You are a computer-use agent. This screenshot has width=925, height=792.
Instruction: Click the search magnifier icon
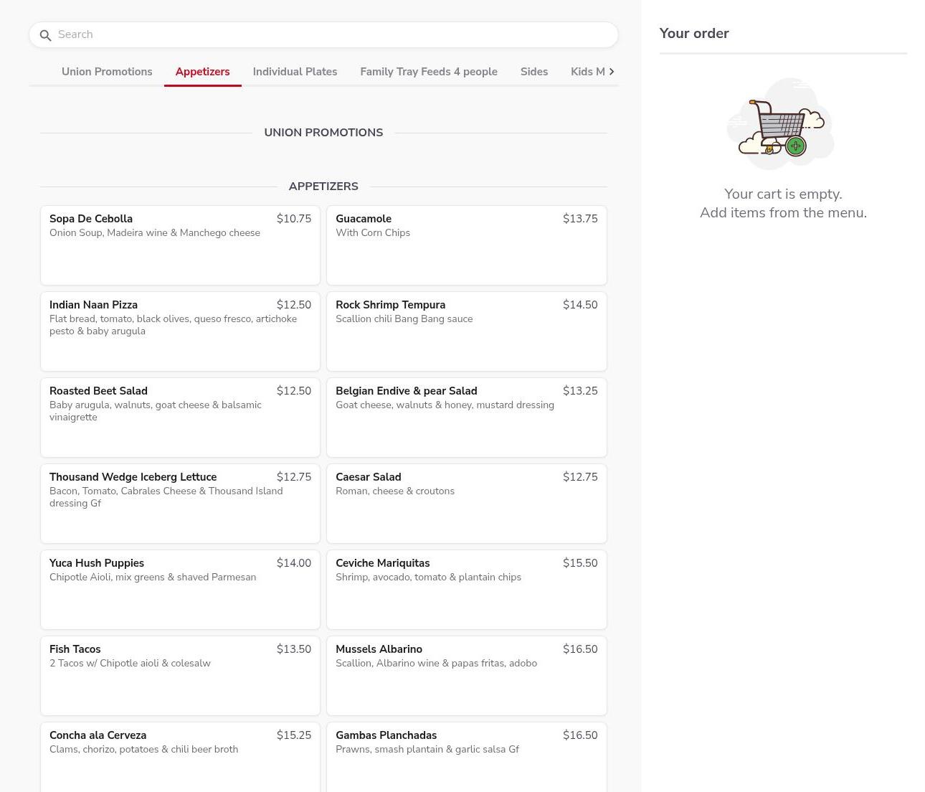45,35
